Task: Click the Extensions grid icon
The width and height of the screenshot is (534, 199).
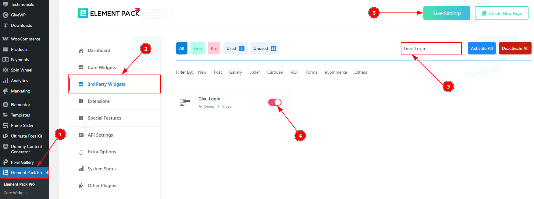Action: click(81, 101)
